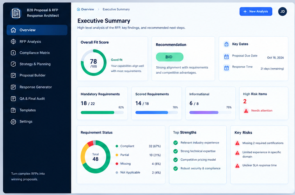The width and height of the screenshot is (295, 195).
Task: Open the Response Generator menu item
Action: pos(37,87)
